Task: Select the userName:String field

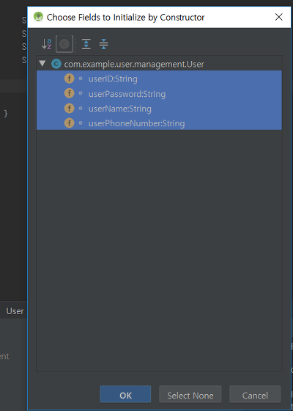Action: point(159,109)
